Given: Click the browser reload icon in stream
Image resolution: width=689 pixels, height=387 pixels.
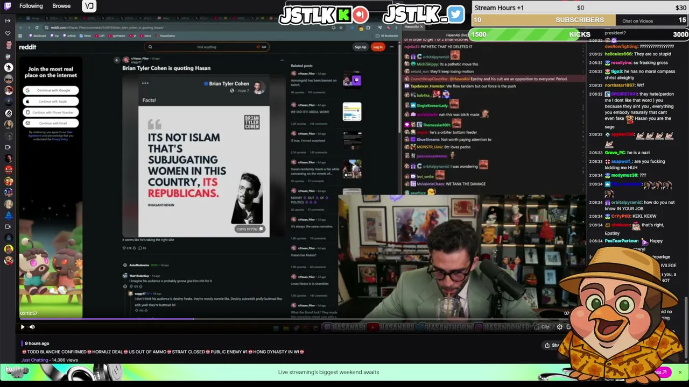Looking at the screenshot, I should (x=37, y=27).
